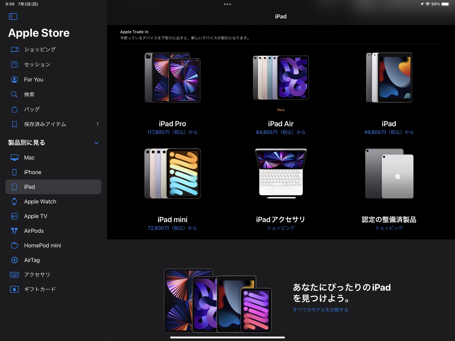Open セッション in the sidebar
The image size is (455, 341).
click(x=53, y=65)
